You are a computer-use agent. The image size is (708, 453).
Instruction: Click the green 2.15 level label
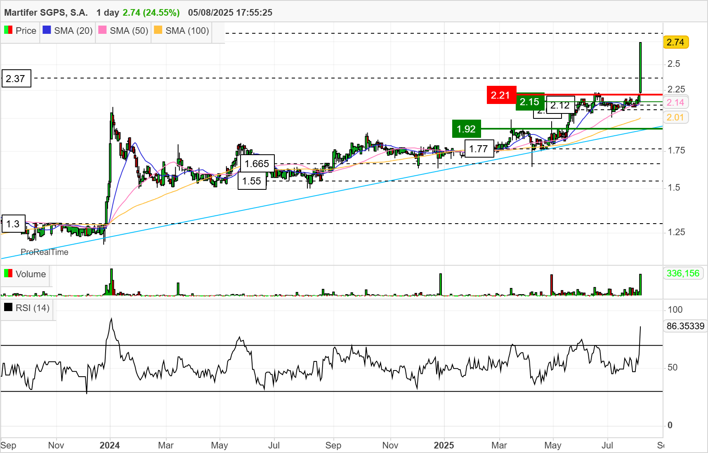(x=530, y=102)
